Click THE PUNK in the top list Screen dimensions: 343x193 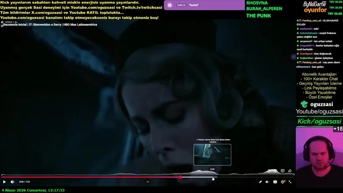(x=259, y=16)
